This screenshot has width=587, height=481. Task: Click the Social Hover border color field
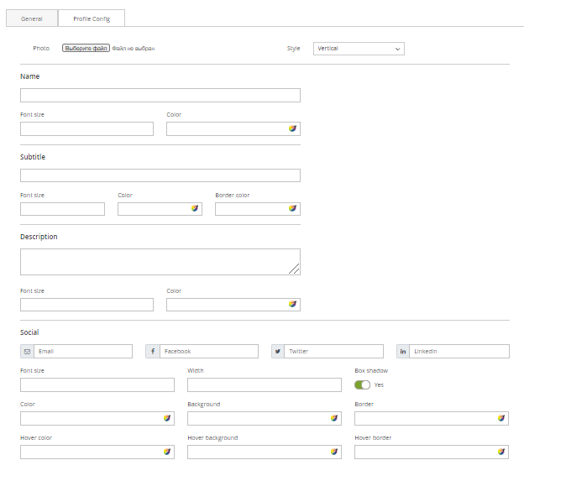[x=424, y=452]
